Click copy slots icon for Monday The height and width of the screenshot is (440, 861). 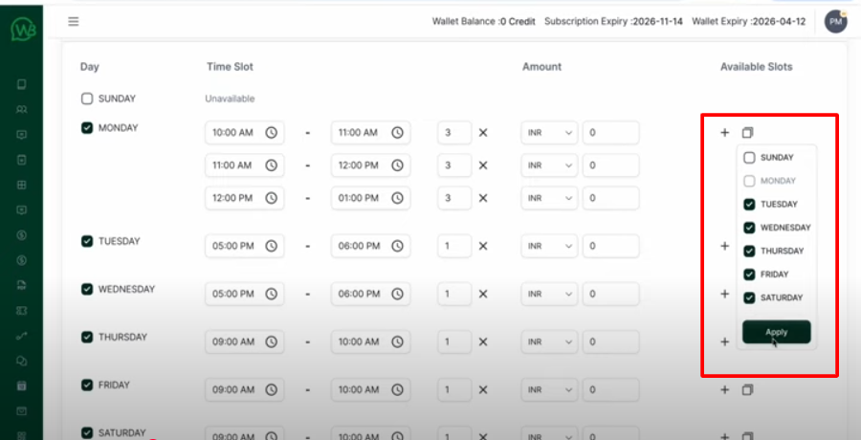pos(748,133)
